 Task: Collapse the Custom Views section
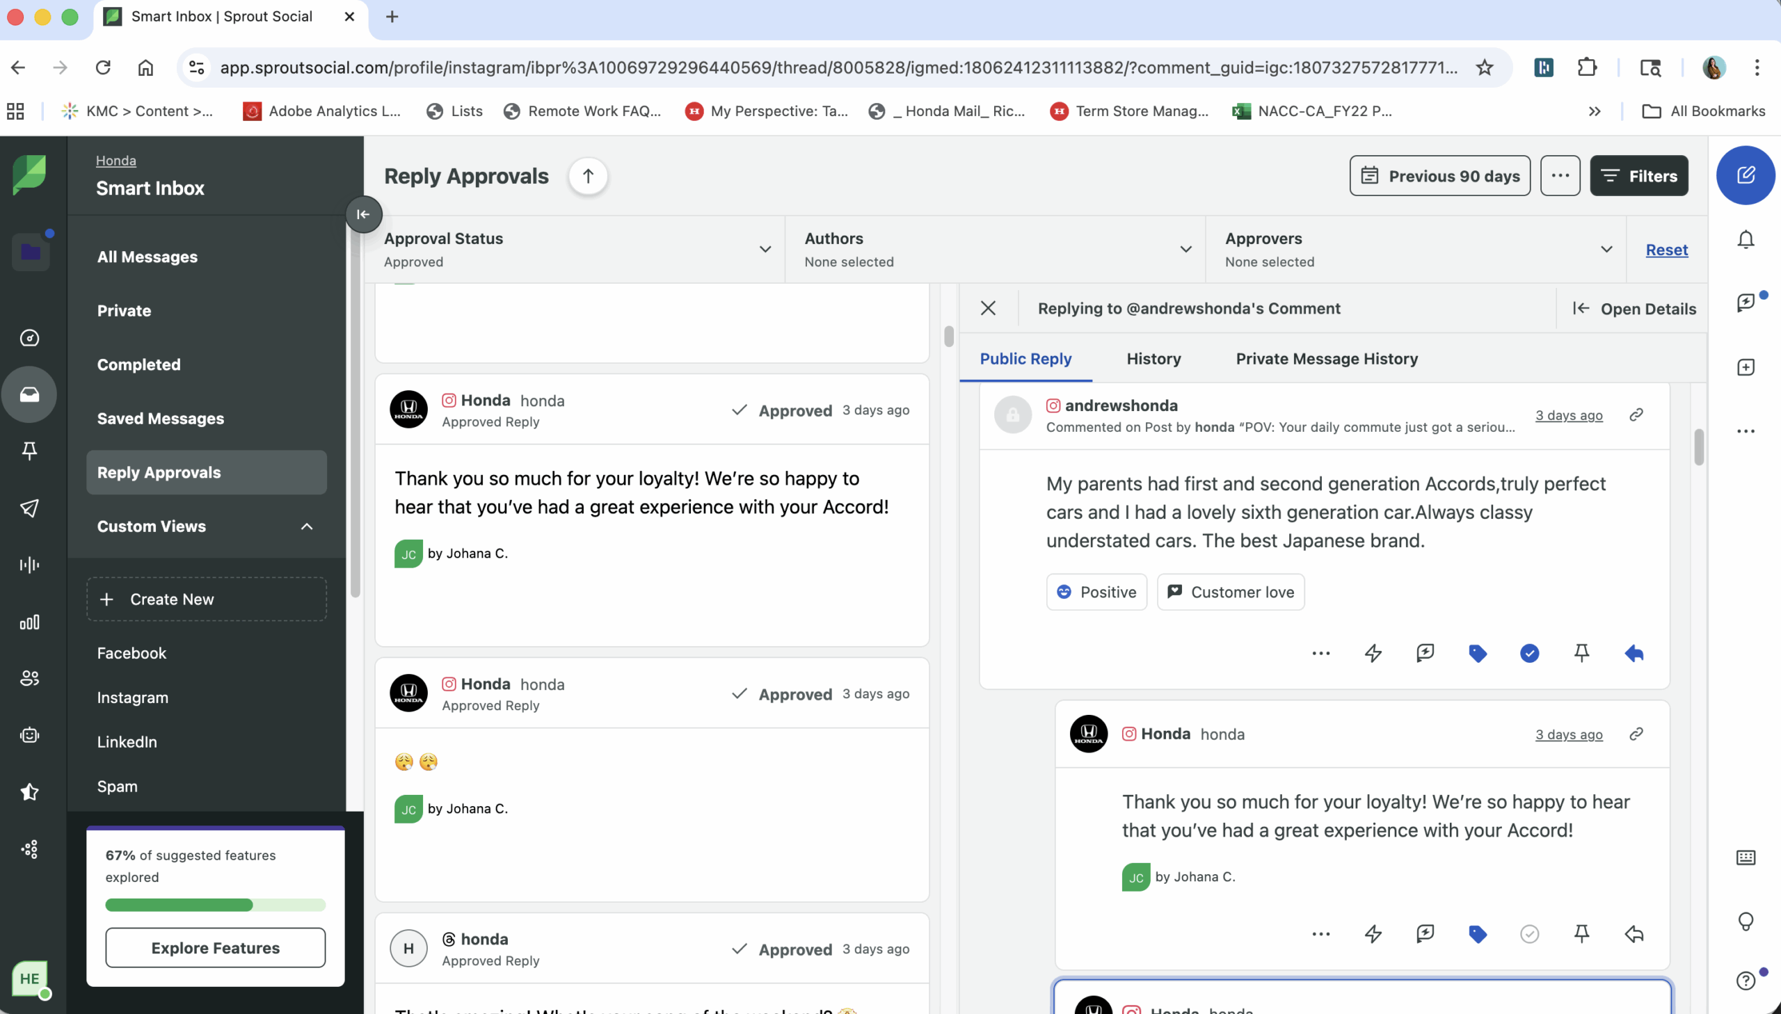[307, 526]
